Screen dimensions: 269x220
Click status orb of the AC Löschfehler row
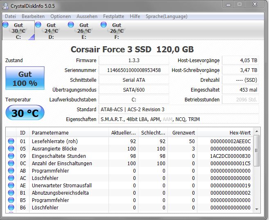(11, 178)
